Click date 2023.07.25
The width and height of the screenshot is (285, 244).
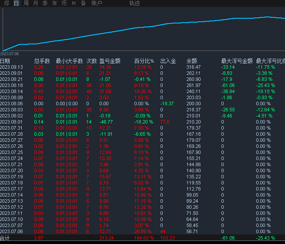[11, 152]
